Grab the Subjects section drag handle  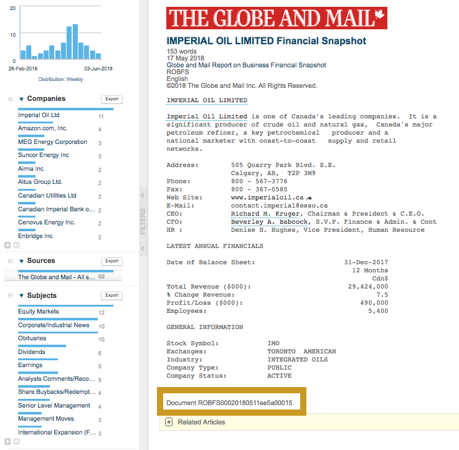coord(10,295)
